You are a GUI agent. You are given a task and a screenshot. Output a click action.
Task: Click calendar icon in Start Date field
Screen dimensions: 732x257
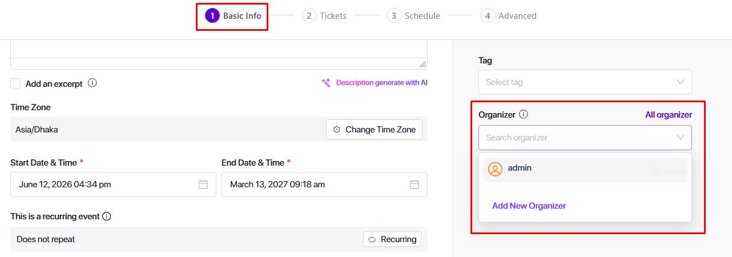[x=203, y=184]
